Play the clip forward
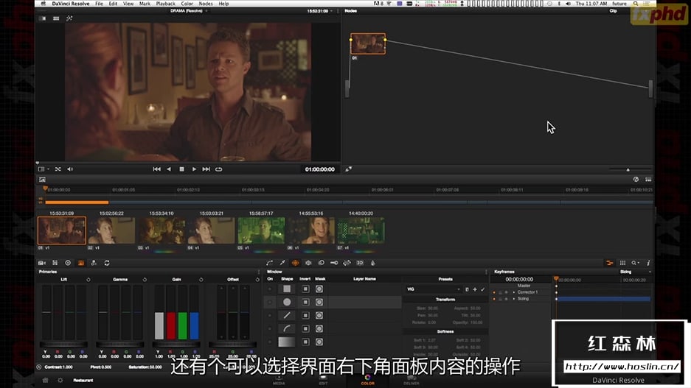This screenshot has width=691, height=388. coord(194,169)
